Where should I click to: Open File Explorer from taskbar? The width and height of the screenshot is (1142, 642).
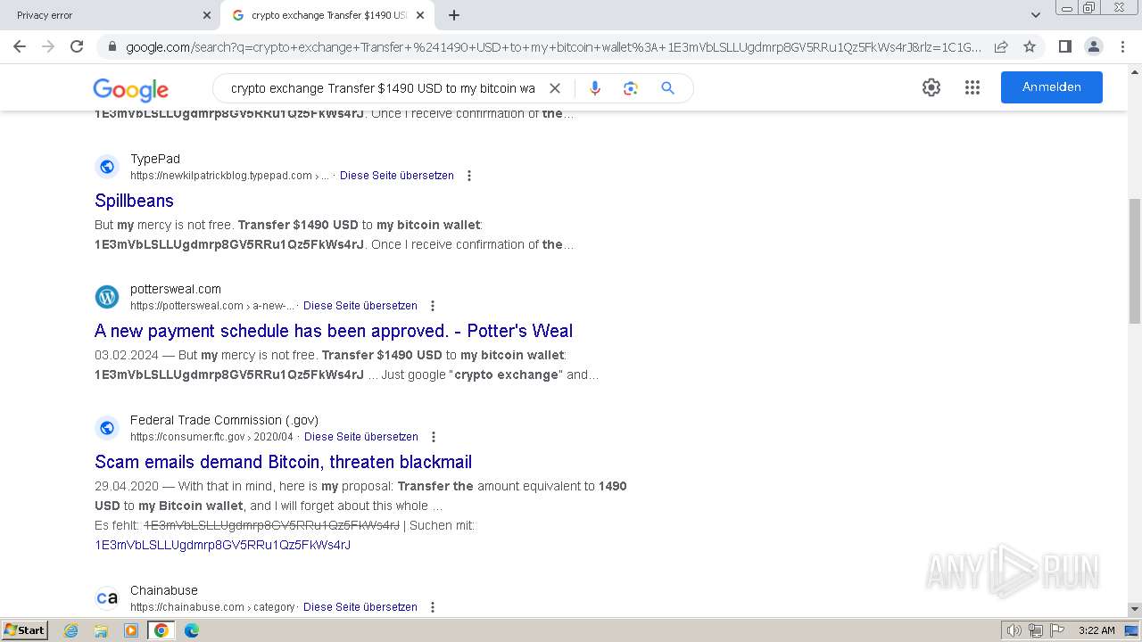click(101, 630)
